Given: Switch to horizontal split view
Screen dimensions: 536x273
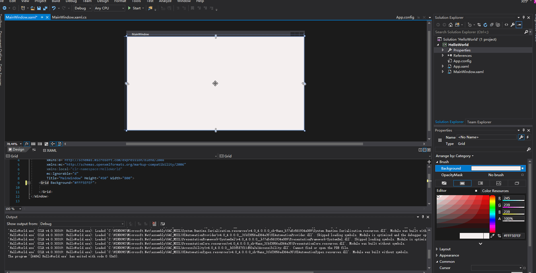Looking at the screenshot, I should coord(424,150).
